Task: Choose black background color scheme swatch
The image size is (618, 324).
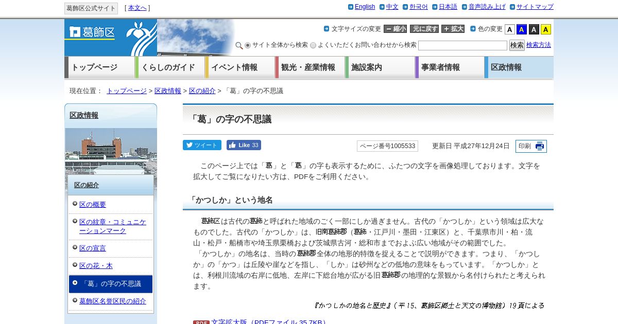Action: coord(534,29)
